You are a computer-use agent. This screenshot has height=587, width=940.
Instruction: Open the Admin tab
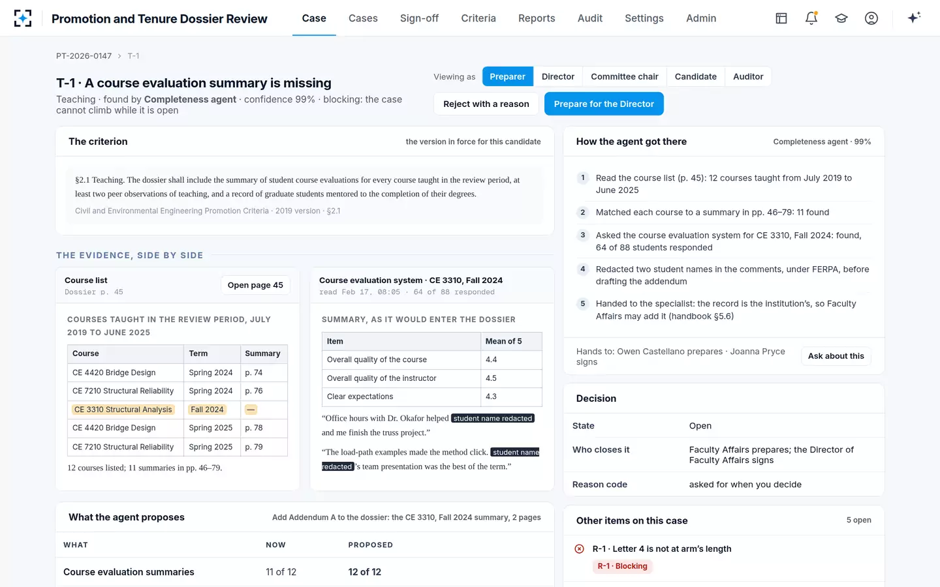[701, 18]
